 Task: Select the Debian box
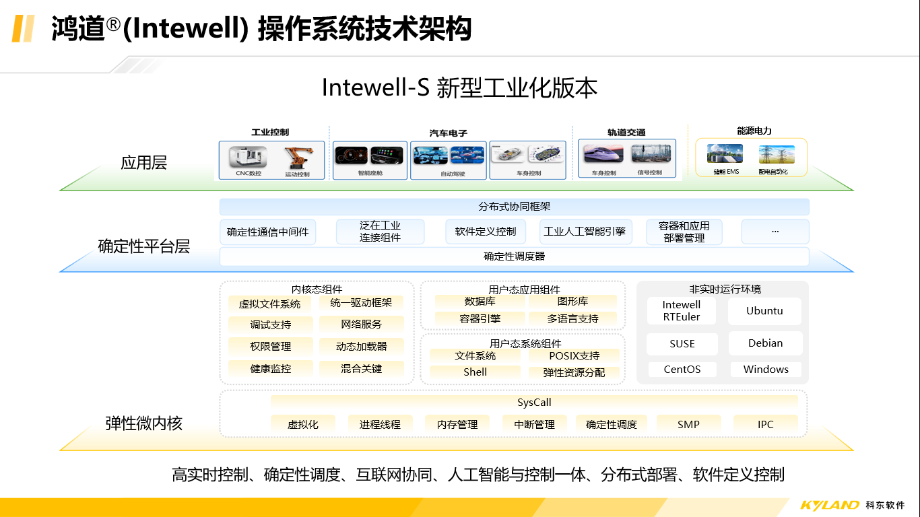[766, 343]
